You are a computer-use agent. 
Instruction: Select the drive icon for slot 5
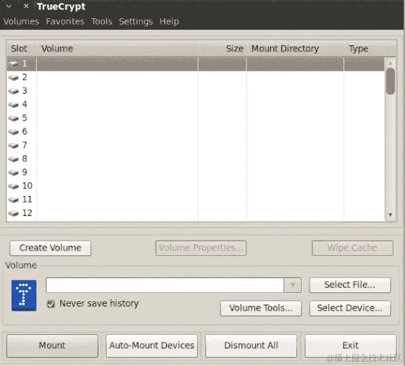pyautogui.click(x=13, y=118)
